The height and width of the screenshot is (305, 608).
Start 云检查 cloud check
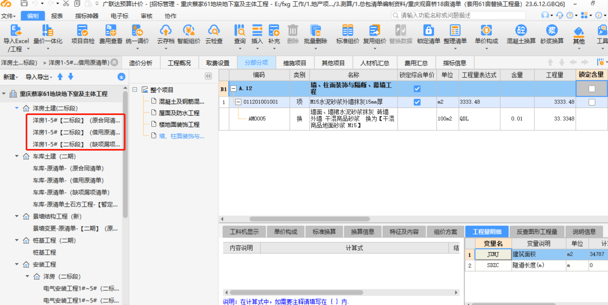214,35
